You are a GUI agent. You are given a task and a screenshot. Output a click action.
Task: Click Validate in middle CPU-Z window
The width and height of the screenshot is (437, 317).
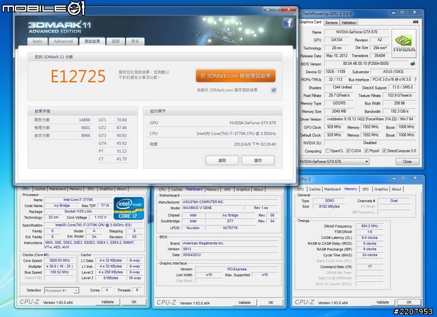[244, 303]
